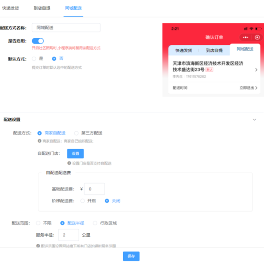The image size is (264, 264).
Task: Choose 第三方配送 delivery method
Action: coord(77,133)
